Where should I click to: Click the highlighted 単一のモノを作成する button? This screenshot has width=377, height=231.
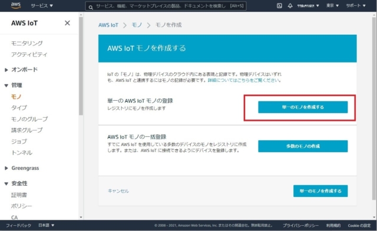coord(303,107)
